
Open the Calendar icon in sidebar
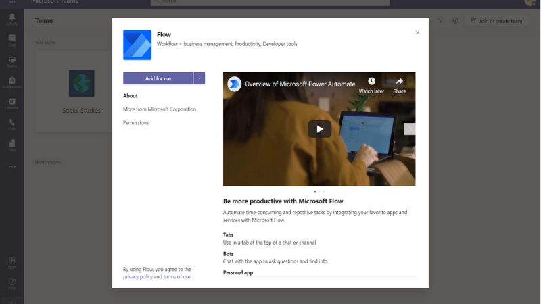click(x=11, y=103)
